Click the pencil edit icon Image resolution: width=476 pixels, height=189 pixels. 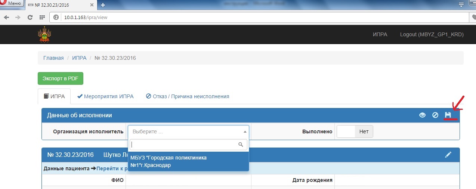pyautogui.click(x=448, y=155)
